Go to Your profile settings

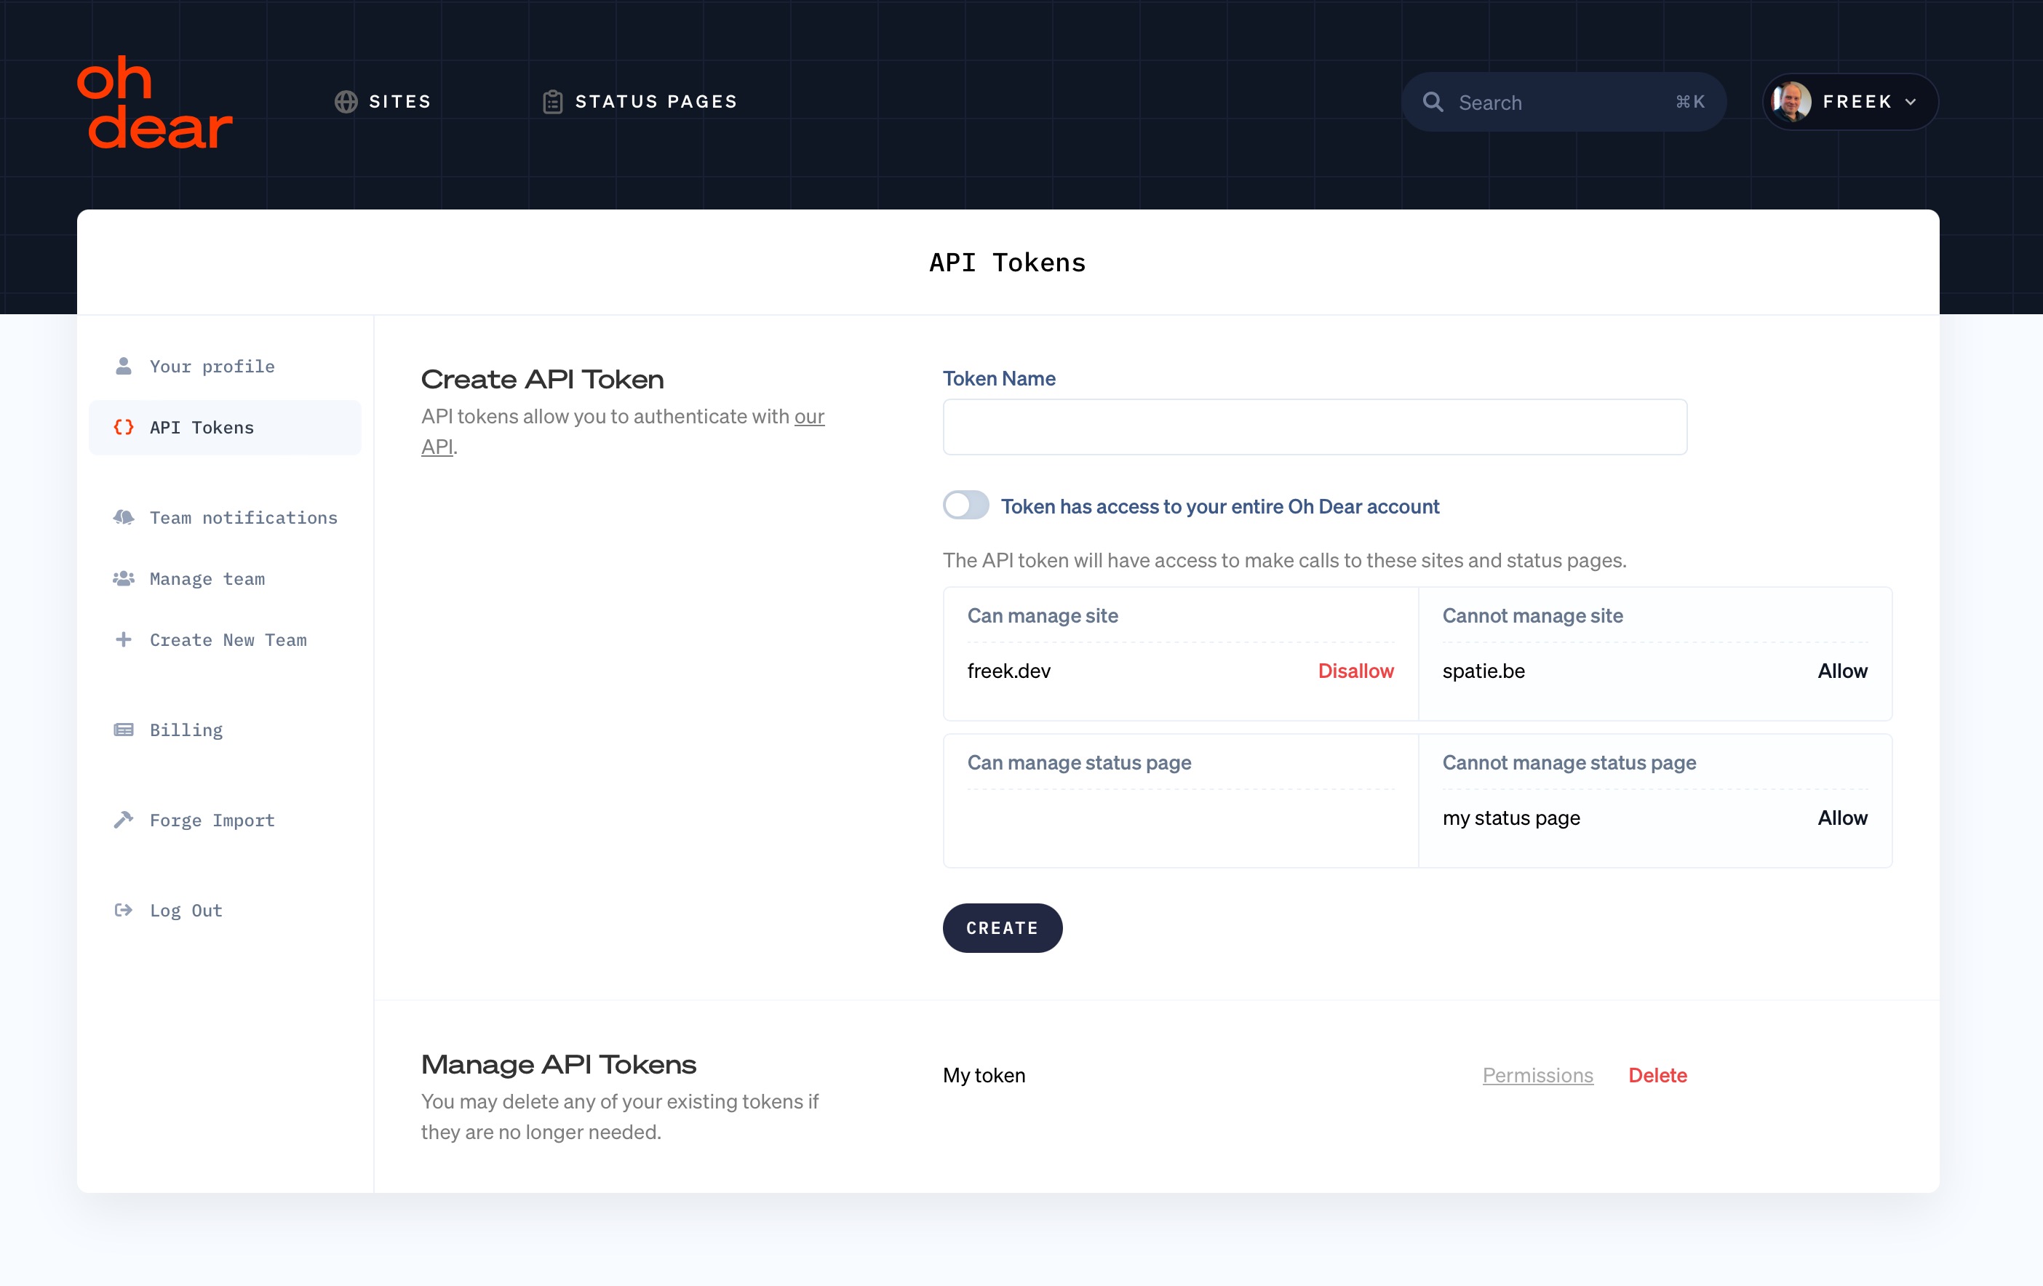pos(225,367)
